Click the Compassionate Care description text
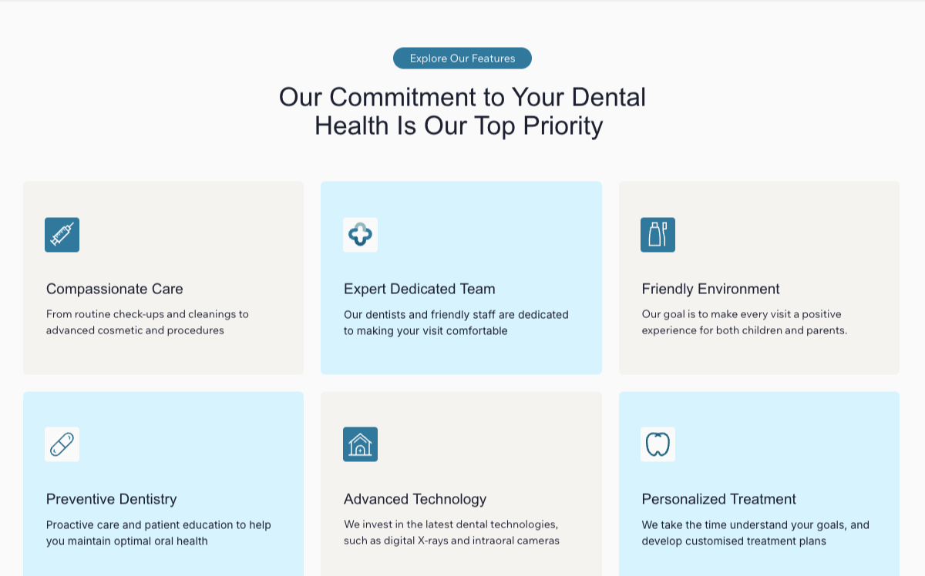925x576 pixels. pos(147,322)
